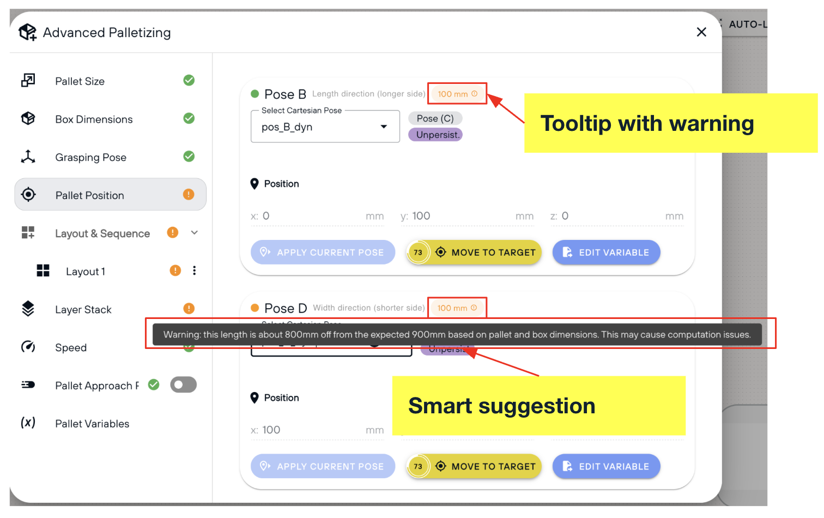Screen dimensions: 824x518
Task: Click Pose B Apply Current Pose button
Action: coord(323,252)
